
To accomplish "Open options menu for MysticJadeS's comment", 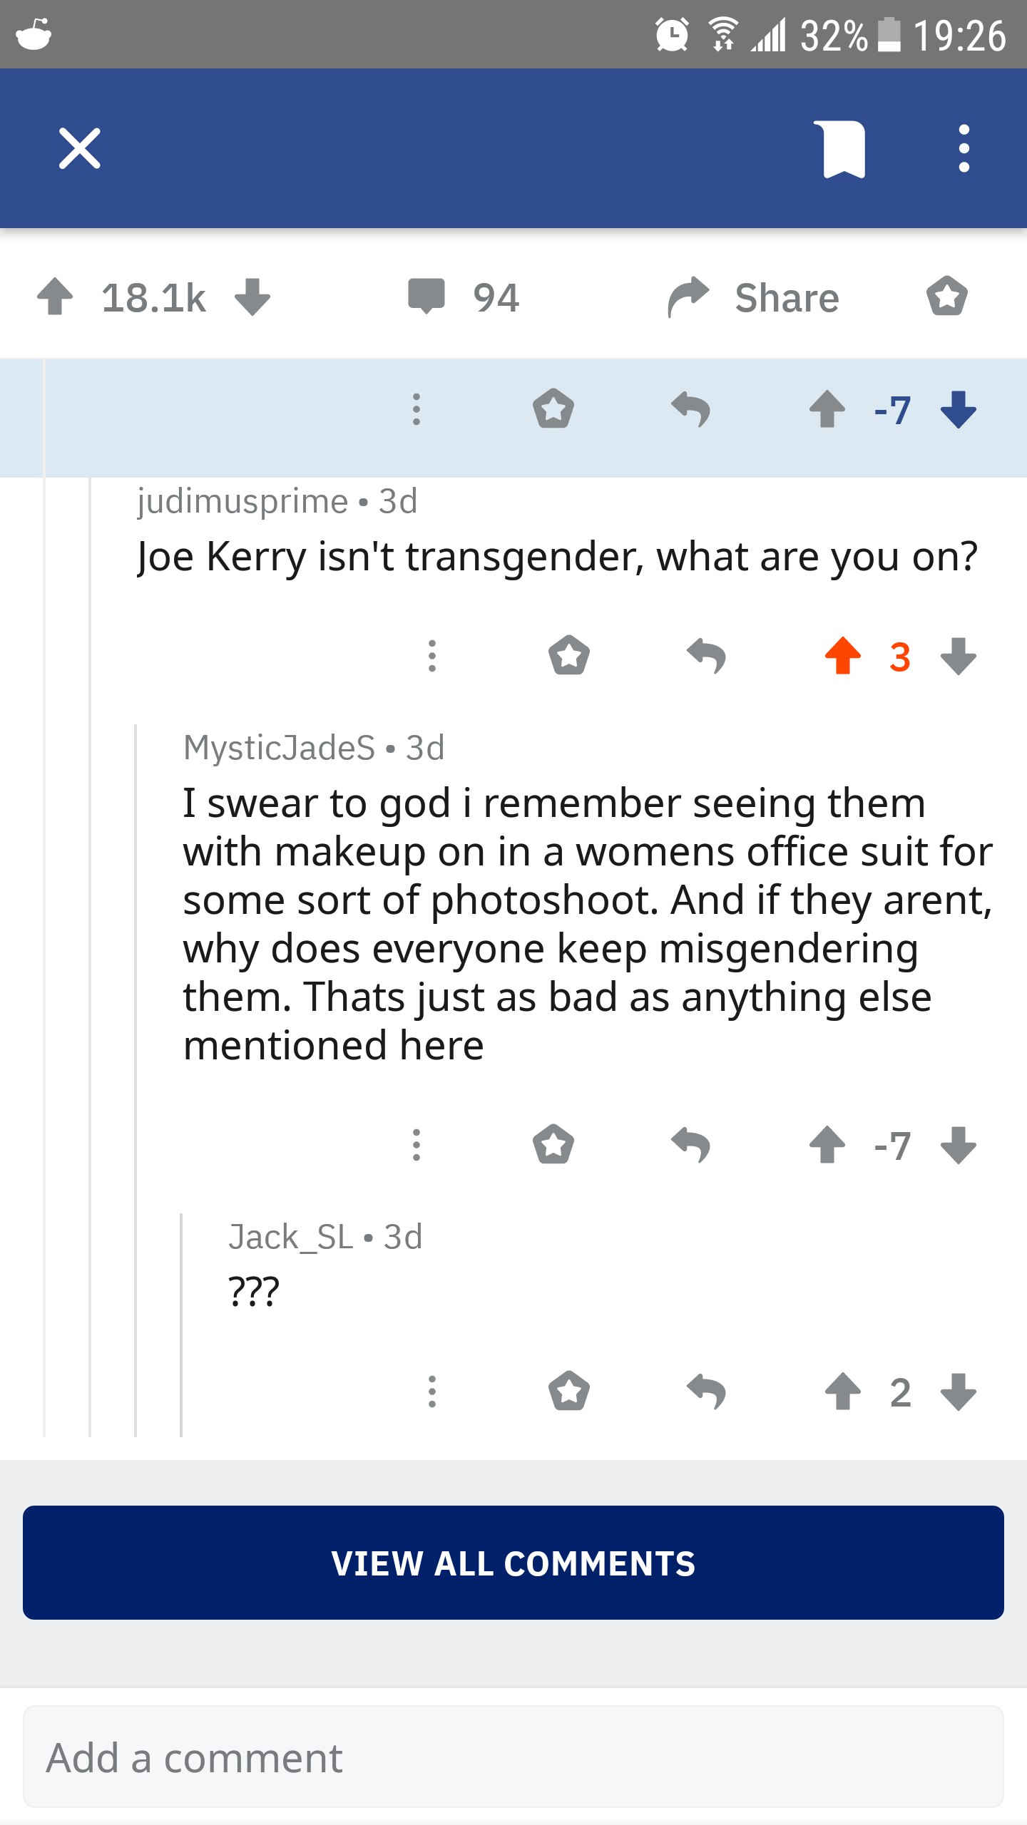I will [x=417, y=1146].
